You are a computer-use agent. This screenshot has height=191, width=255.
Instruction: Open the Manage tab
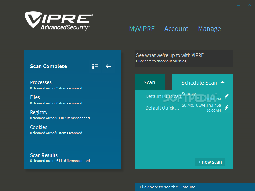click(x=209, y=29)
